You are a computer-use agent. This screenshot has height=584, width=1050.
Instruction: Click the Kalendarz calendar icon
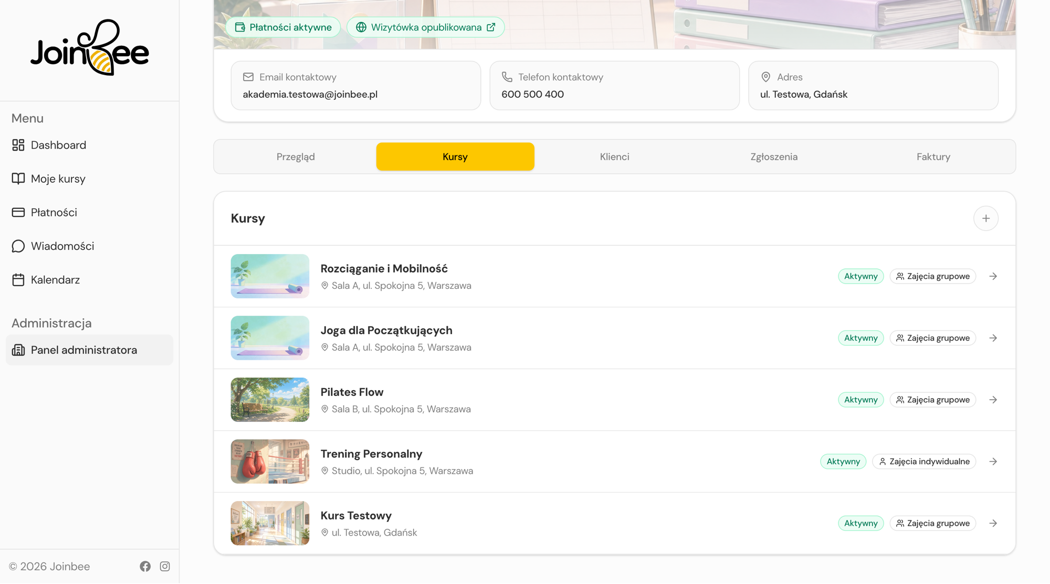point(18,279)
